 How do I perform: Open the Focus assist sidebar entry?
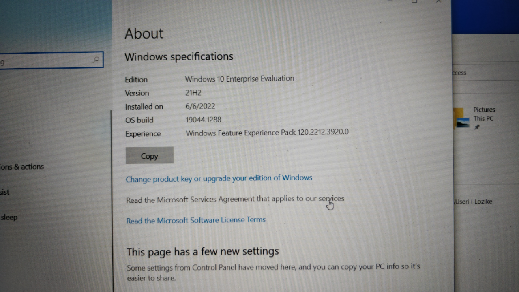point(5,192)
